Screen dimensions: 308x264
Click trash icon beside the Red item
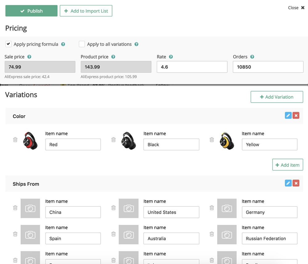coord(15,140)
